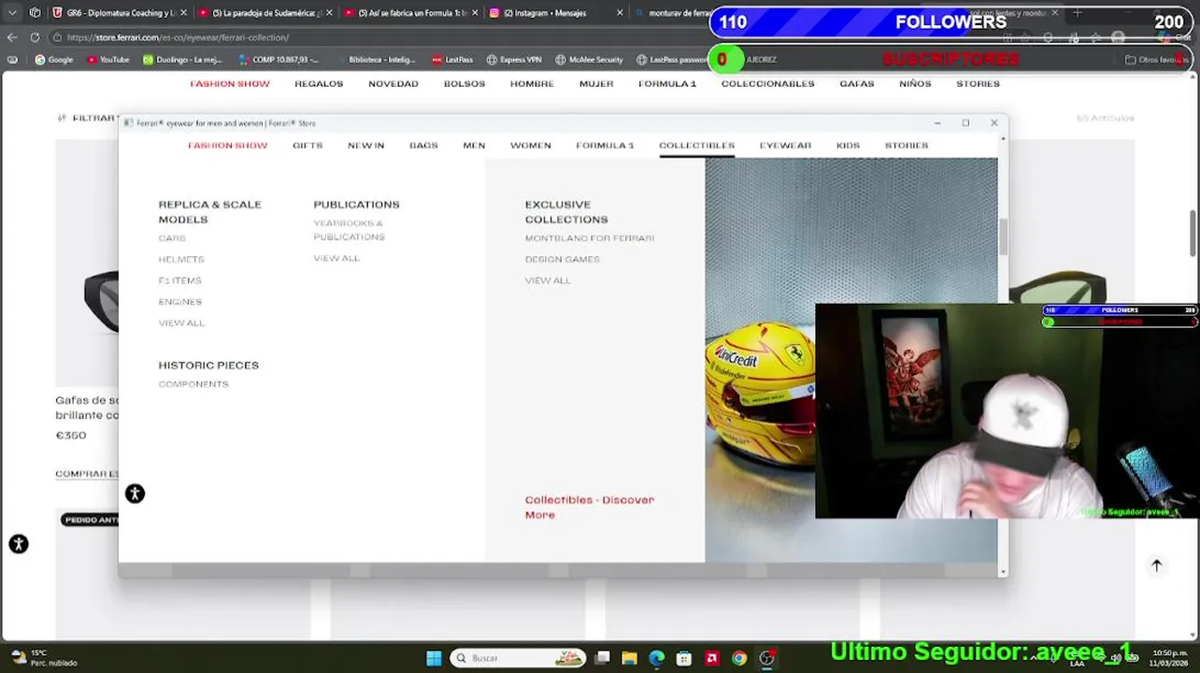This screenshot has width=1200, height=673.
Task: Open the Otros favoritos bookmarks folder
Action: tap(1155, 60)
